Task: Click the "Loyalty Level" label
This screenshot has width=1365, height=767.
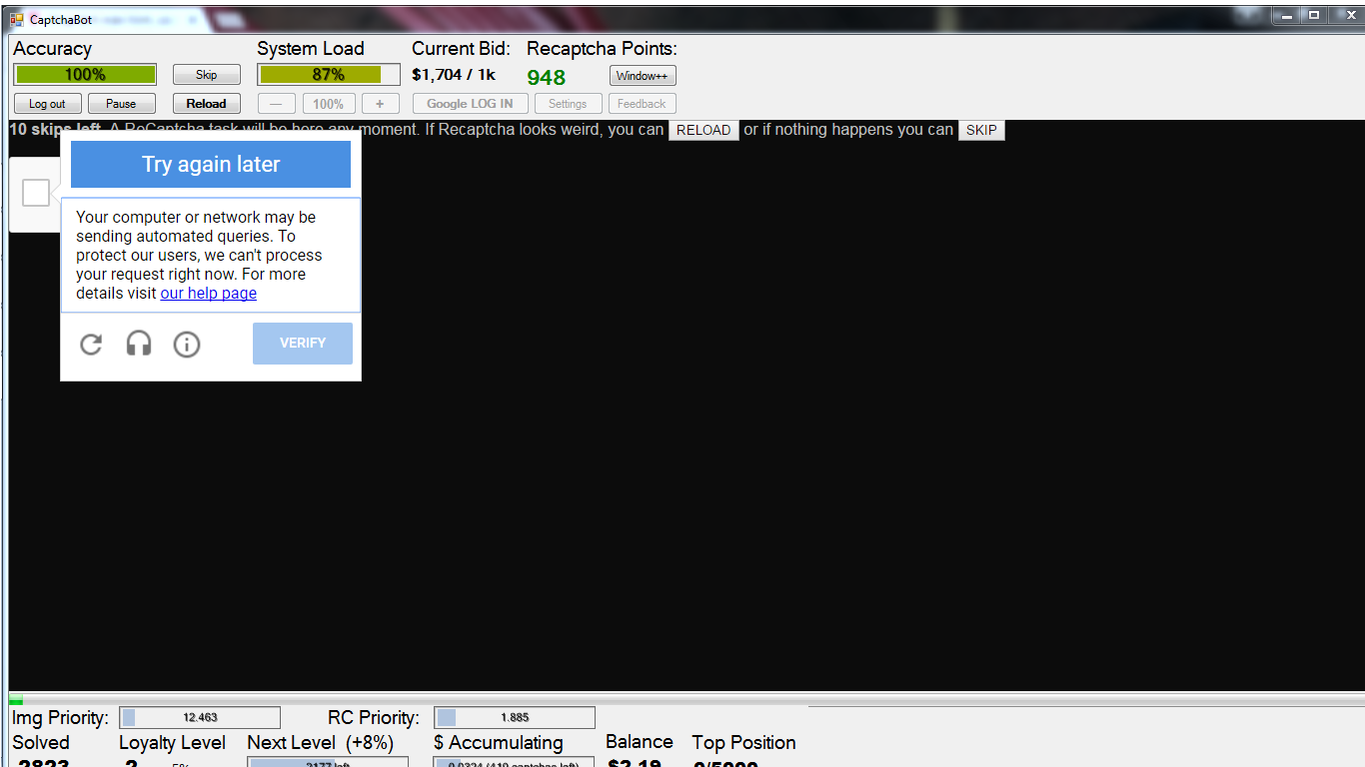Action: coord(172,743)
